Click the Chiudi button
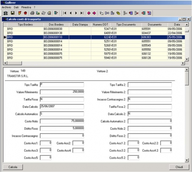The width and height of the screenshot is (192, 172). click(x=179, y=167)
